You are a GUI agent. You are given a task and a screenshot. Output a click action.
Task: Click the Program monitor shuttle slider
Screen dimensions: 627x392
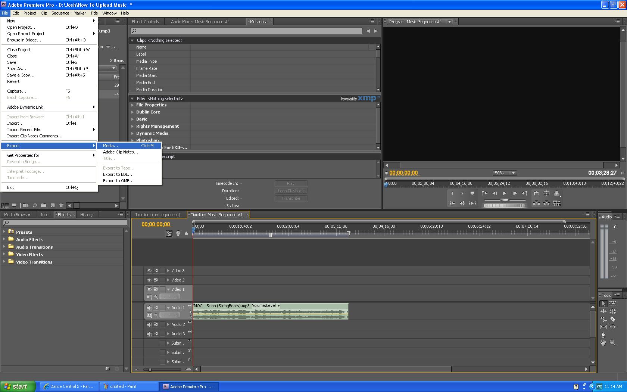coord(505,200)
